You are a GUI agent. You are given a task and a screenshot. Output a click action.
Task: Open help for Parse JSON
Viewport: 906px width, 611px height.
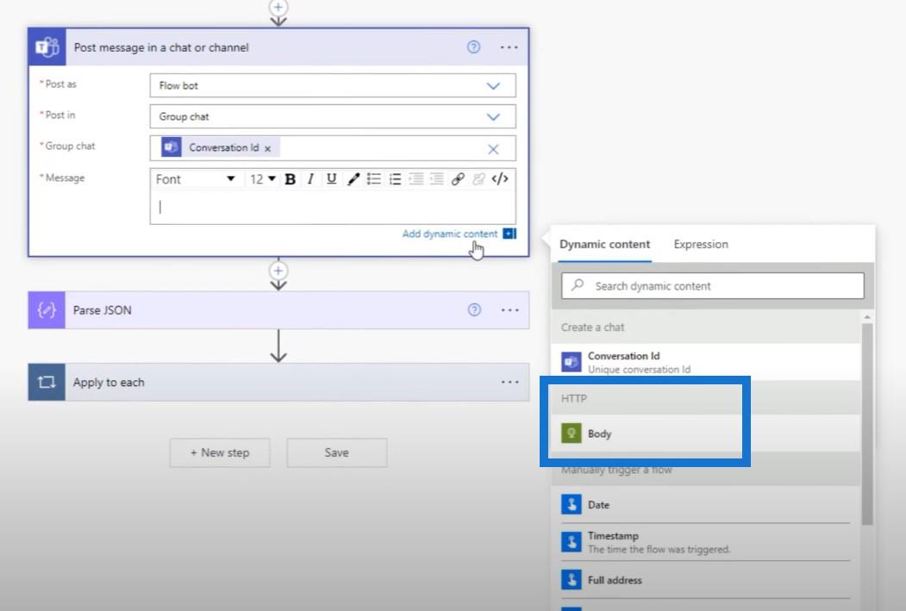474,310
